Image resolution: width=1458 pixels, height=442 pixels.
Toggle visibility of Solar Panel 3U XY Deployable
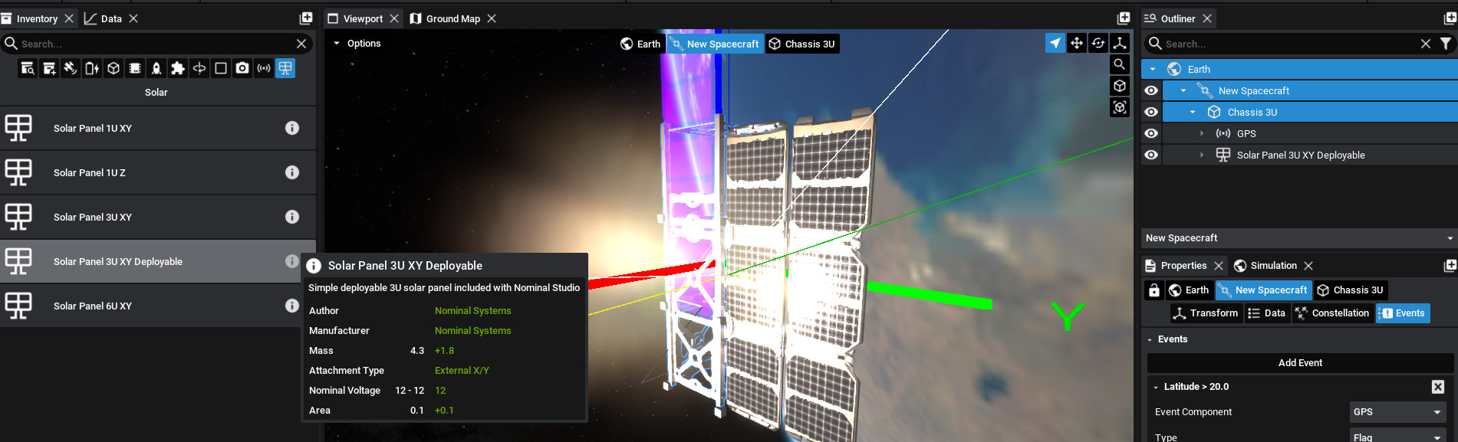click(x=1151, y=155)
